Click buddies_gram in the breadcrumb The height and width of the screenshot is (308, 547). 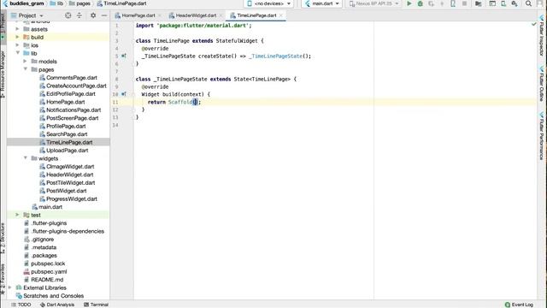(26, 3)
